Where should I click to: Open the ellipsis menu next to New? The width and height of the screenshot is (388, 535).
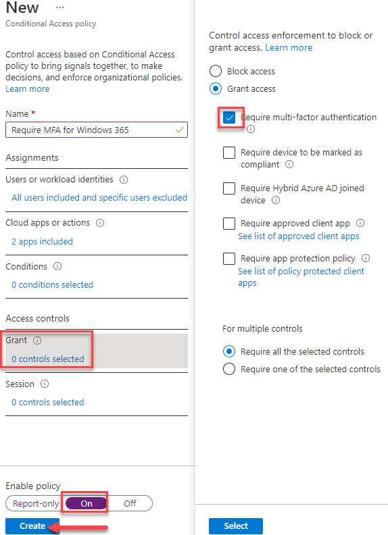pos(59,7)
